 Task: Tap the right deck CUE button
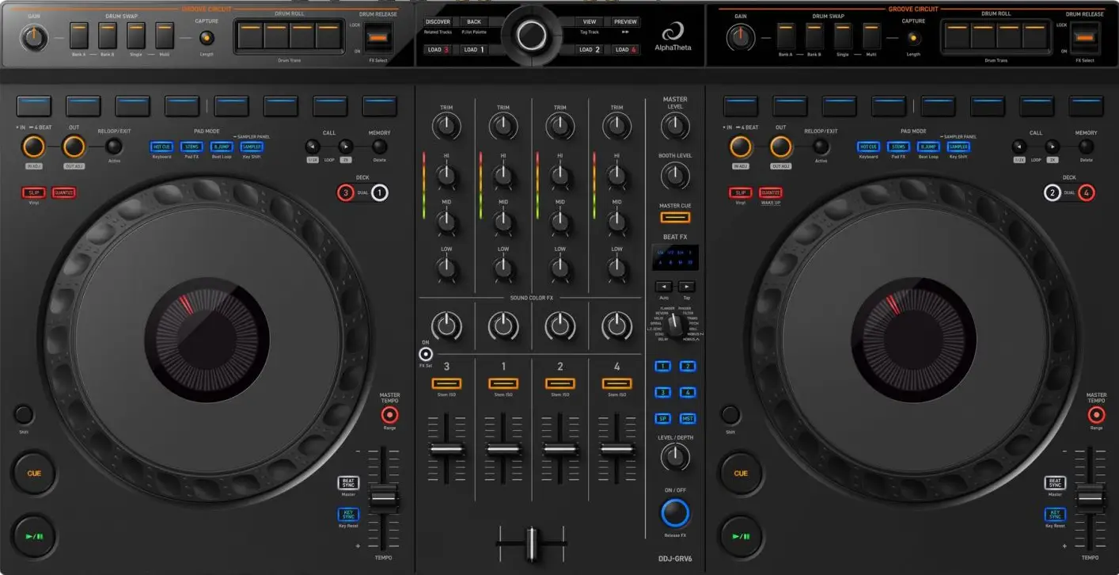pos(741,474)
